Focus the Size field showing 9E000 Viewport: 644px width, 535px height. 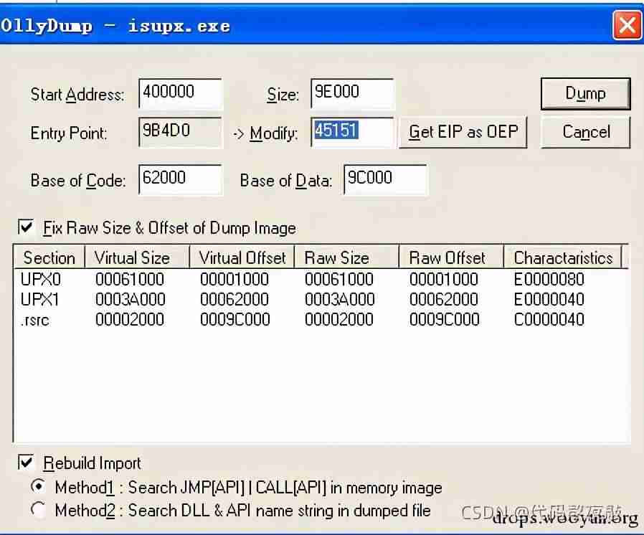point(352,94)
